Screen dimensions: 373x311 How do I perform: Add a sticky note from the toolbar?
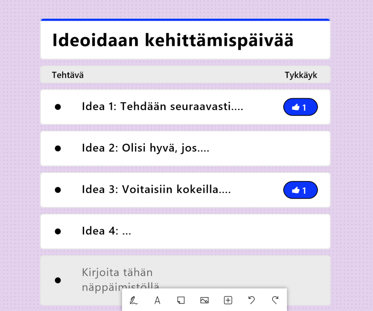point(181,300)
